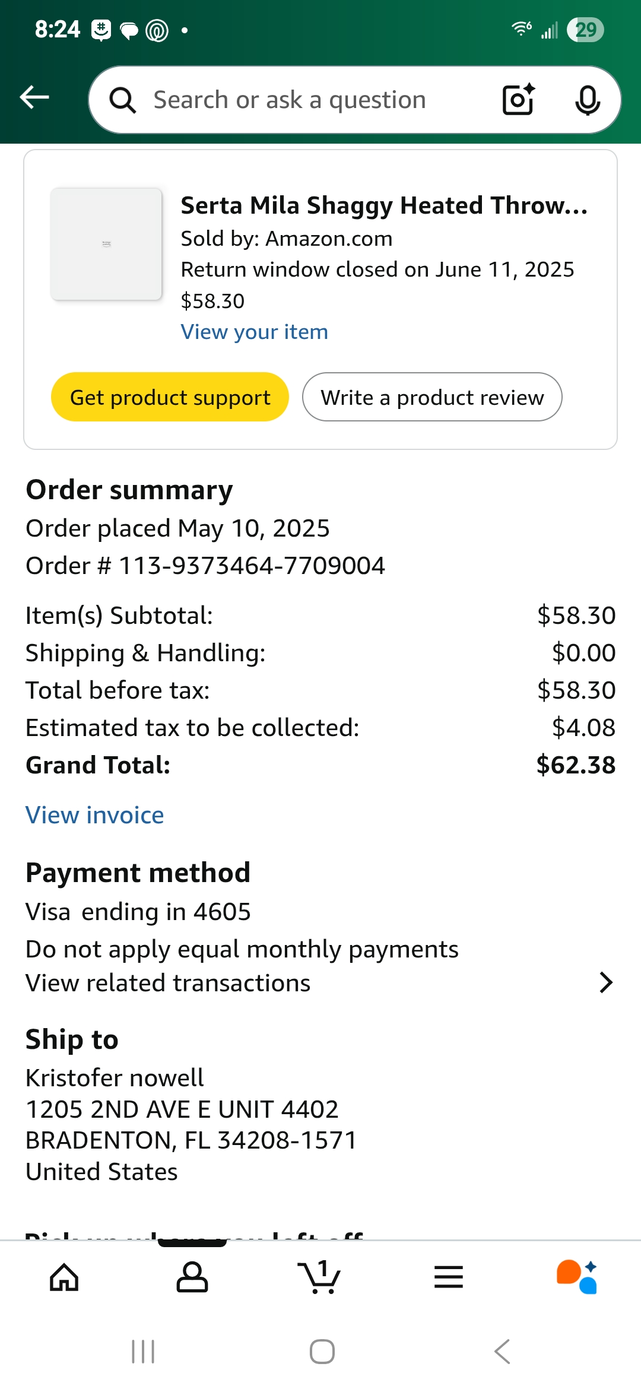Activate microphone voice search
This screenshot has height=1389, width=641.
click(588, 100)
